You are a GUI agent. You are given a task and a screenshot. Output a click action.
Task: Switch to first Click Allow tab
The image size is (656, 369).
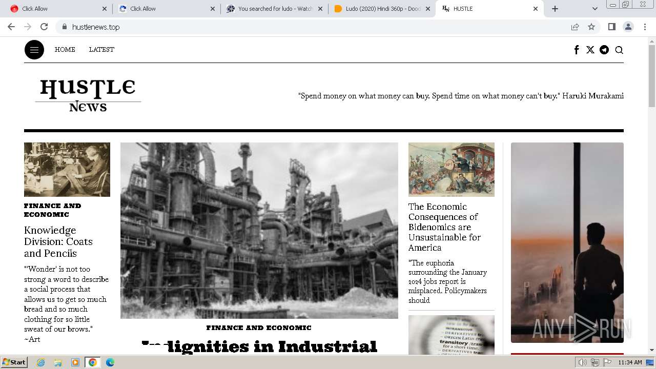click(x=59, y=9)
